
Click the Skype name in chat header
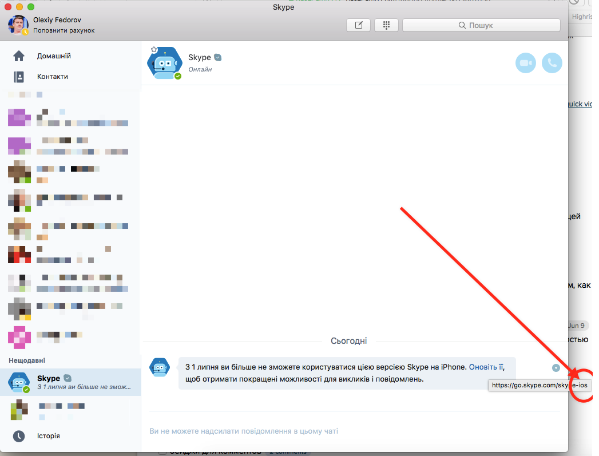point(200,57)
